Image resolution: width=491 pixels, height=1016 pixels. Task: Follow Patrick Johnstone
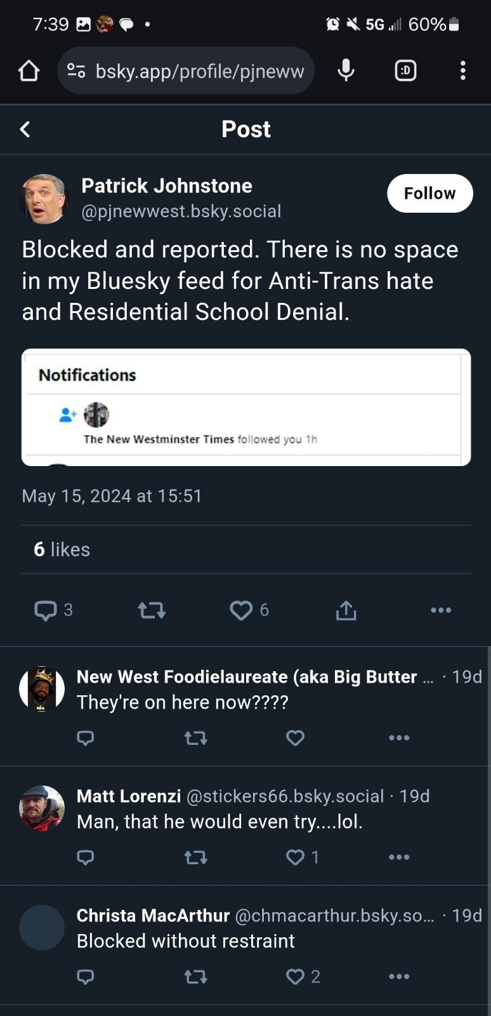[x=429, y=193]
